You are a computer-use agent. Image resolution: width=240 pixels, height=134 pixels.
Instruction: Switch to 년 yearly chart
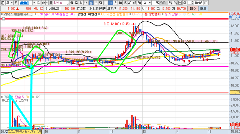pos(86,3)
